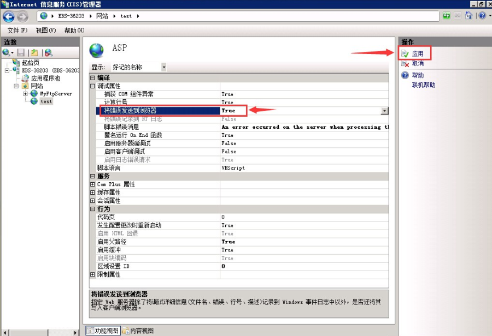
Task: Click the blue help question mark icon
Action: point(482,16)
